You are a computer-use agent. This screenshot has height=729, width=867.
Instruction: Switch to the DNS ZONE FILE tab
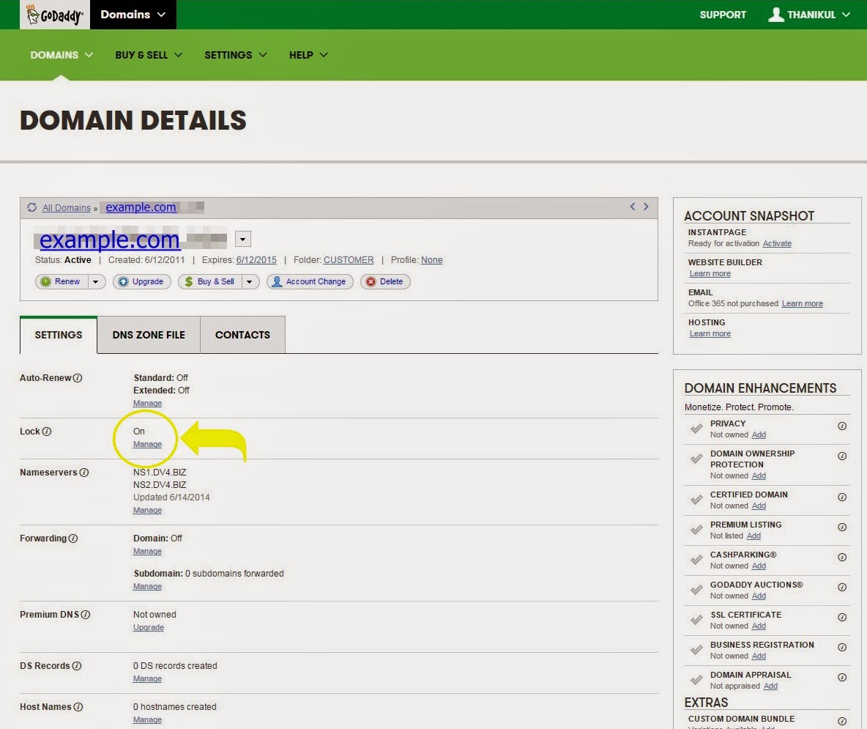click(149, 335)
